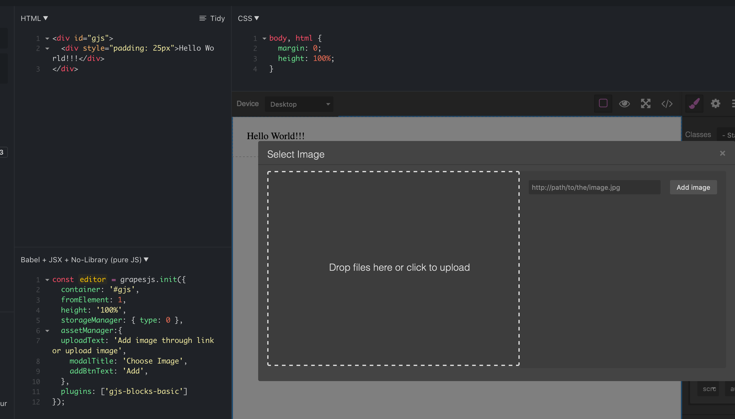The image size is (735, 419).
Task: Open the Device dropdown showing Desktop
Action: pos(299,104)
